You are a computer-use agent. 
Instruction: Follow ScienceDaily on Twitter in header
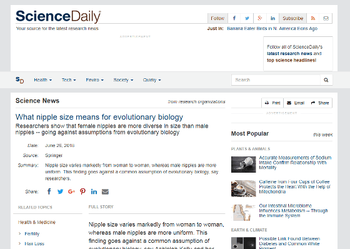[x=247, y=18]
